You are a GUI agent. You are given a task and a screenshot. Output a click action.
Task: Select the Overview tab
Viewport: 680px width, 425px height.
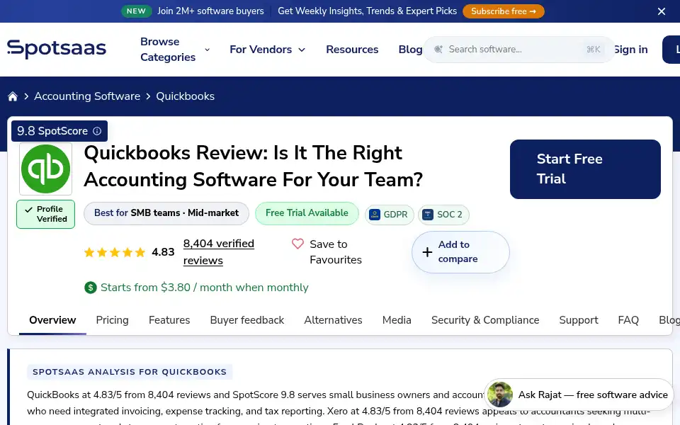(x=52, y=320)
